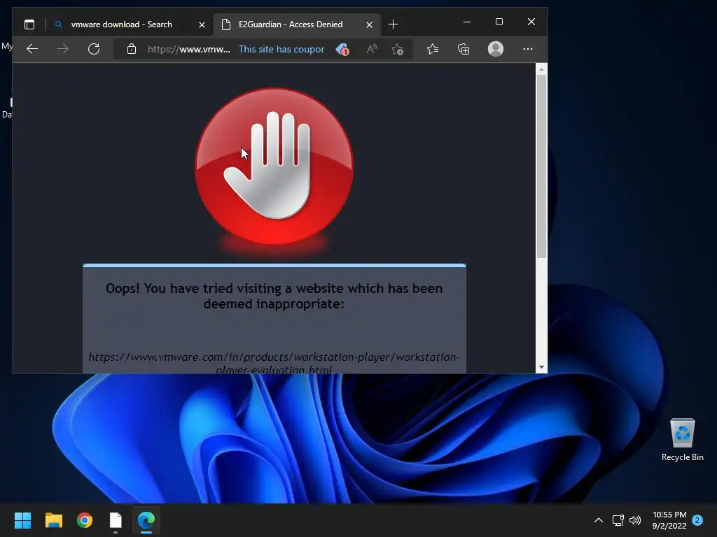Launch Google Chrome from taskbar
717x537 pixels.
[x=85, y=520]
